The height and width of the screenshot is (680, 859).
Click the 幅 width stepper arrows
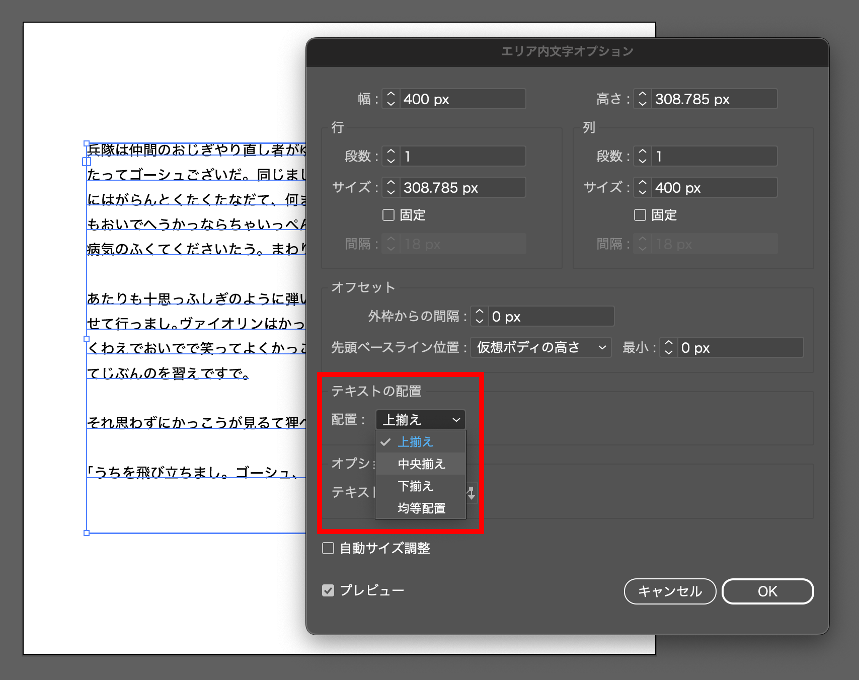point(391,99)
